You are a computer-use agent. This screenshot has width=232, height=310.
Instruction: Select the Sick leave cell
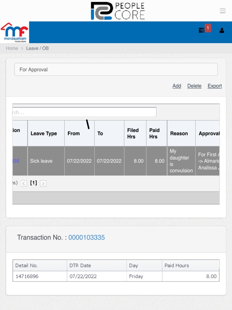click(x=46, y=161)
